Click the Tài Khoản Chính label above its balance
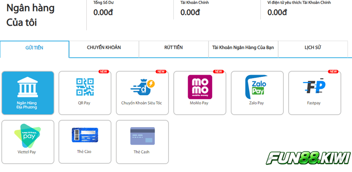This screenshot has width=352, height=172. pos(194,3)
